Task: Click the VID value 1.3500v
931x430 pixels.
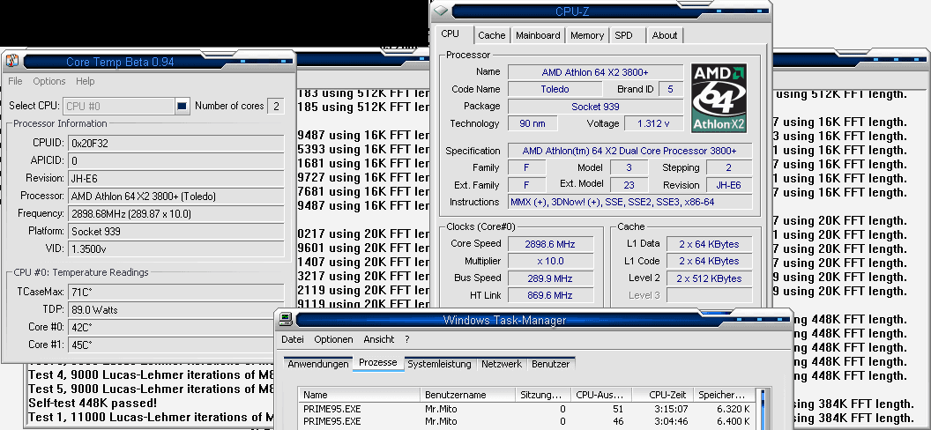Action: (x=175, y=249)
